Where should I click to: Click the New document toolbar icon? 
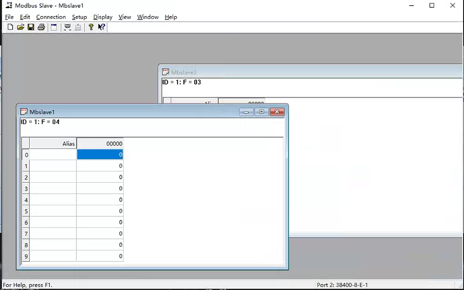click(10, 27)
